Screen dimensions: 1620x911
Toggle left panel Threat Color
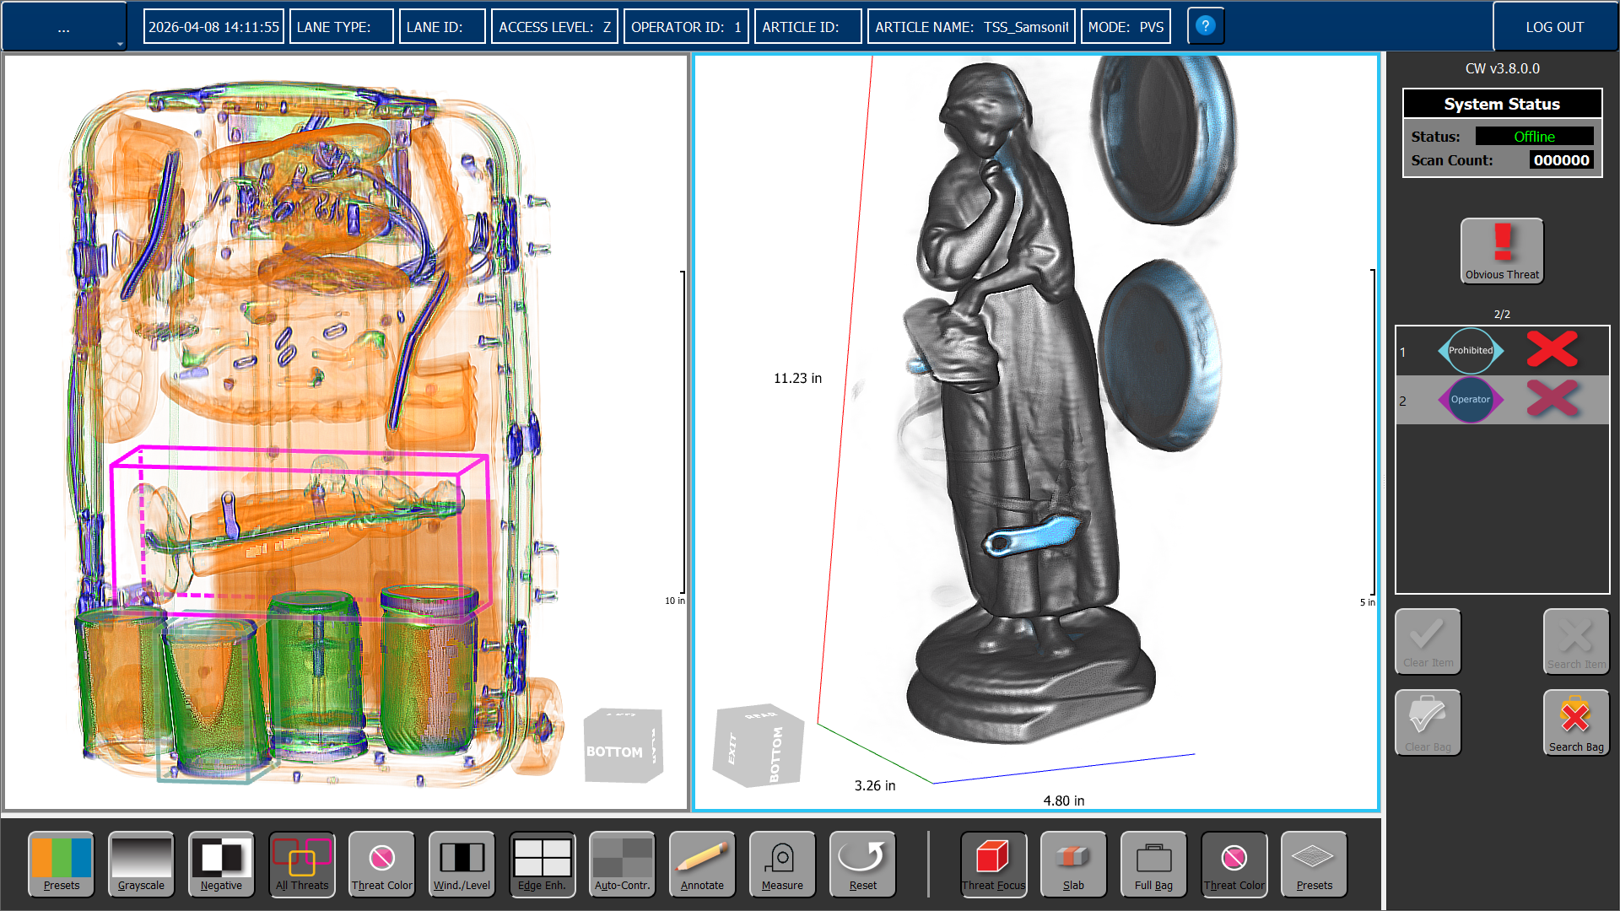coord(381,863)
